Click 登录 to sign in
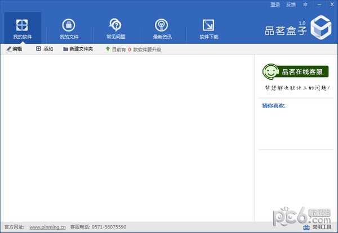The width and height of the screenshot is (338, 233). coord(275,5)
